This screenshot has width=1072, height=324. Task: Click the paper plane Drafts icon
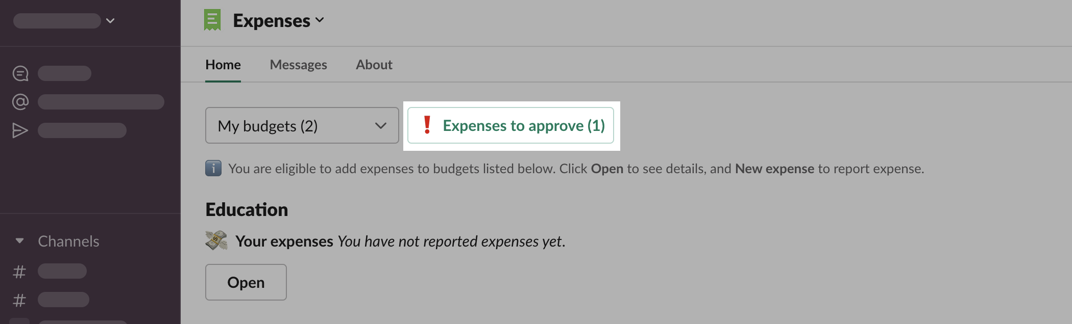(x=20, y=131)
